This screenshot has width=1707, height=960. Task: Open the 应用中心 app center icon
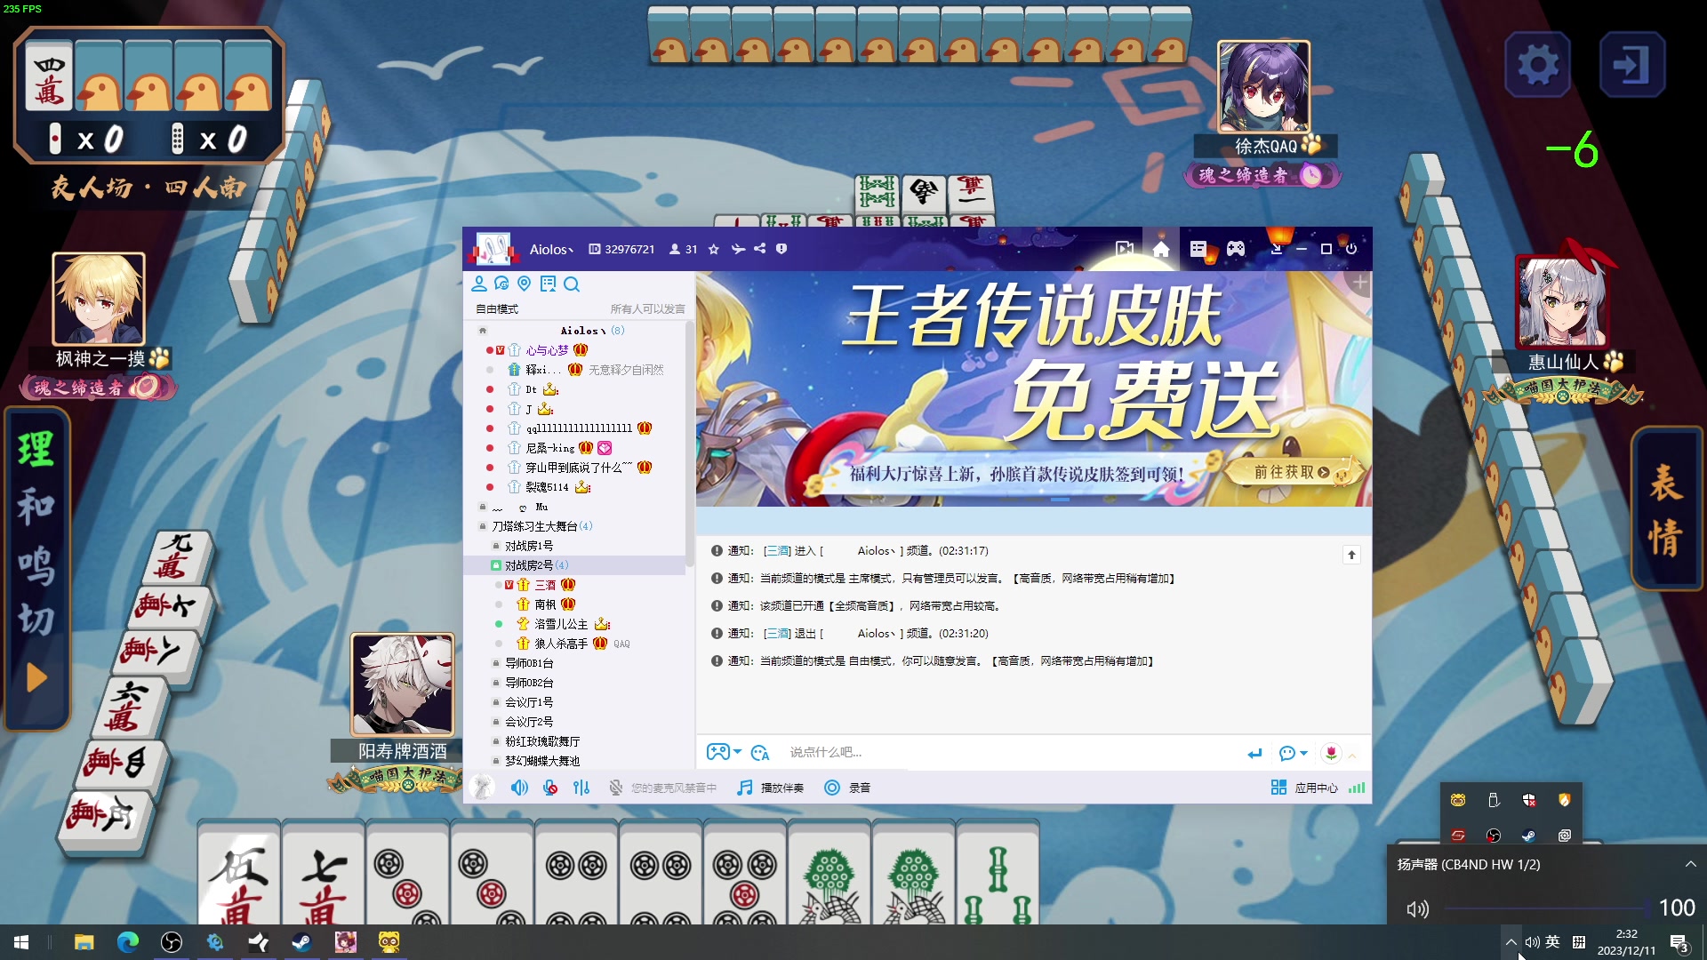[1280, 787]
